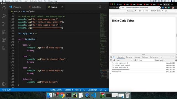Open the main.js:184 source link
Viewport: 177px width, 99px height.
(x=170, y=71)
